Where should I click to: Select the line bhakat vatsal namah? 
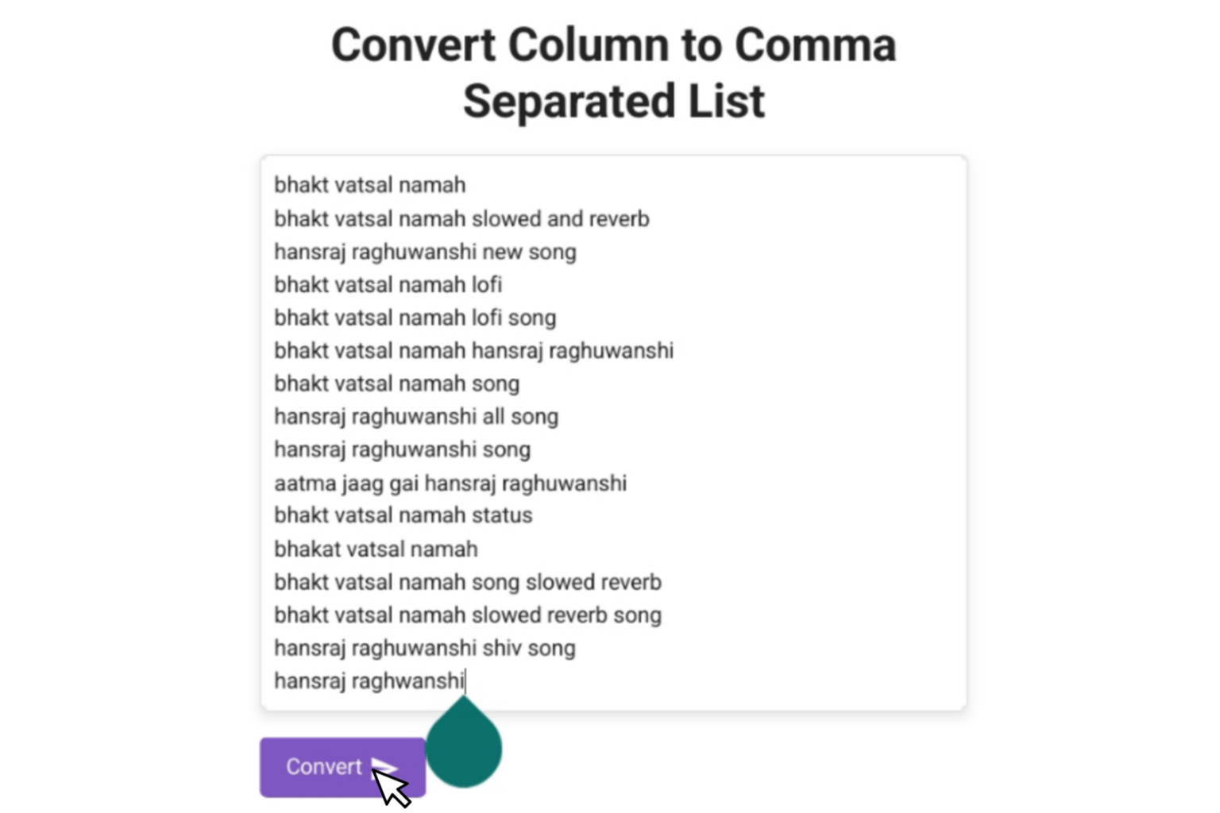(376, 548)
